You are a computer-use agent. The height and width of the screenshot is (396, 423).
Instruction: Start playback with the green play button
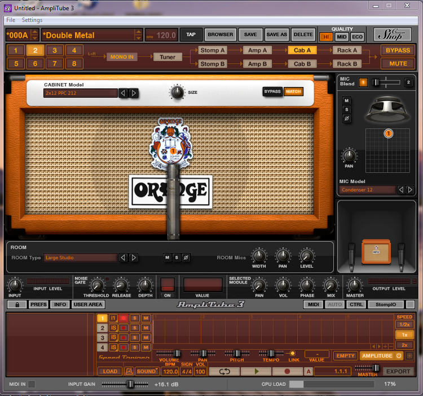coord(256,371)
